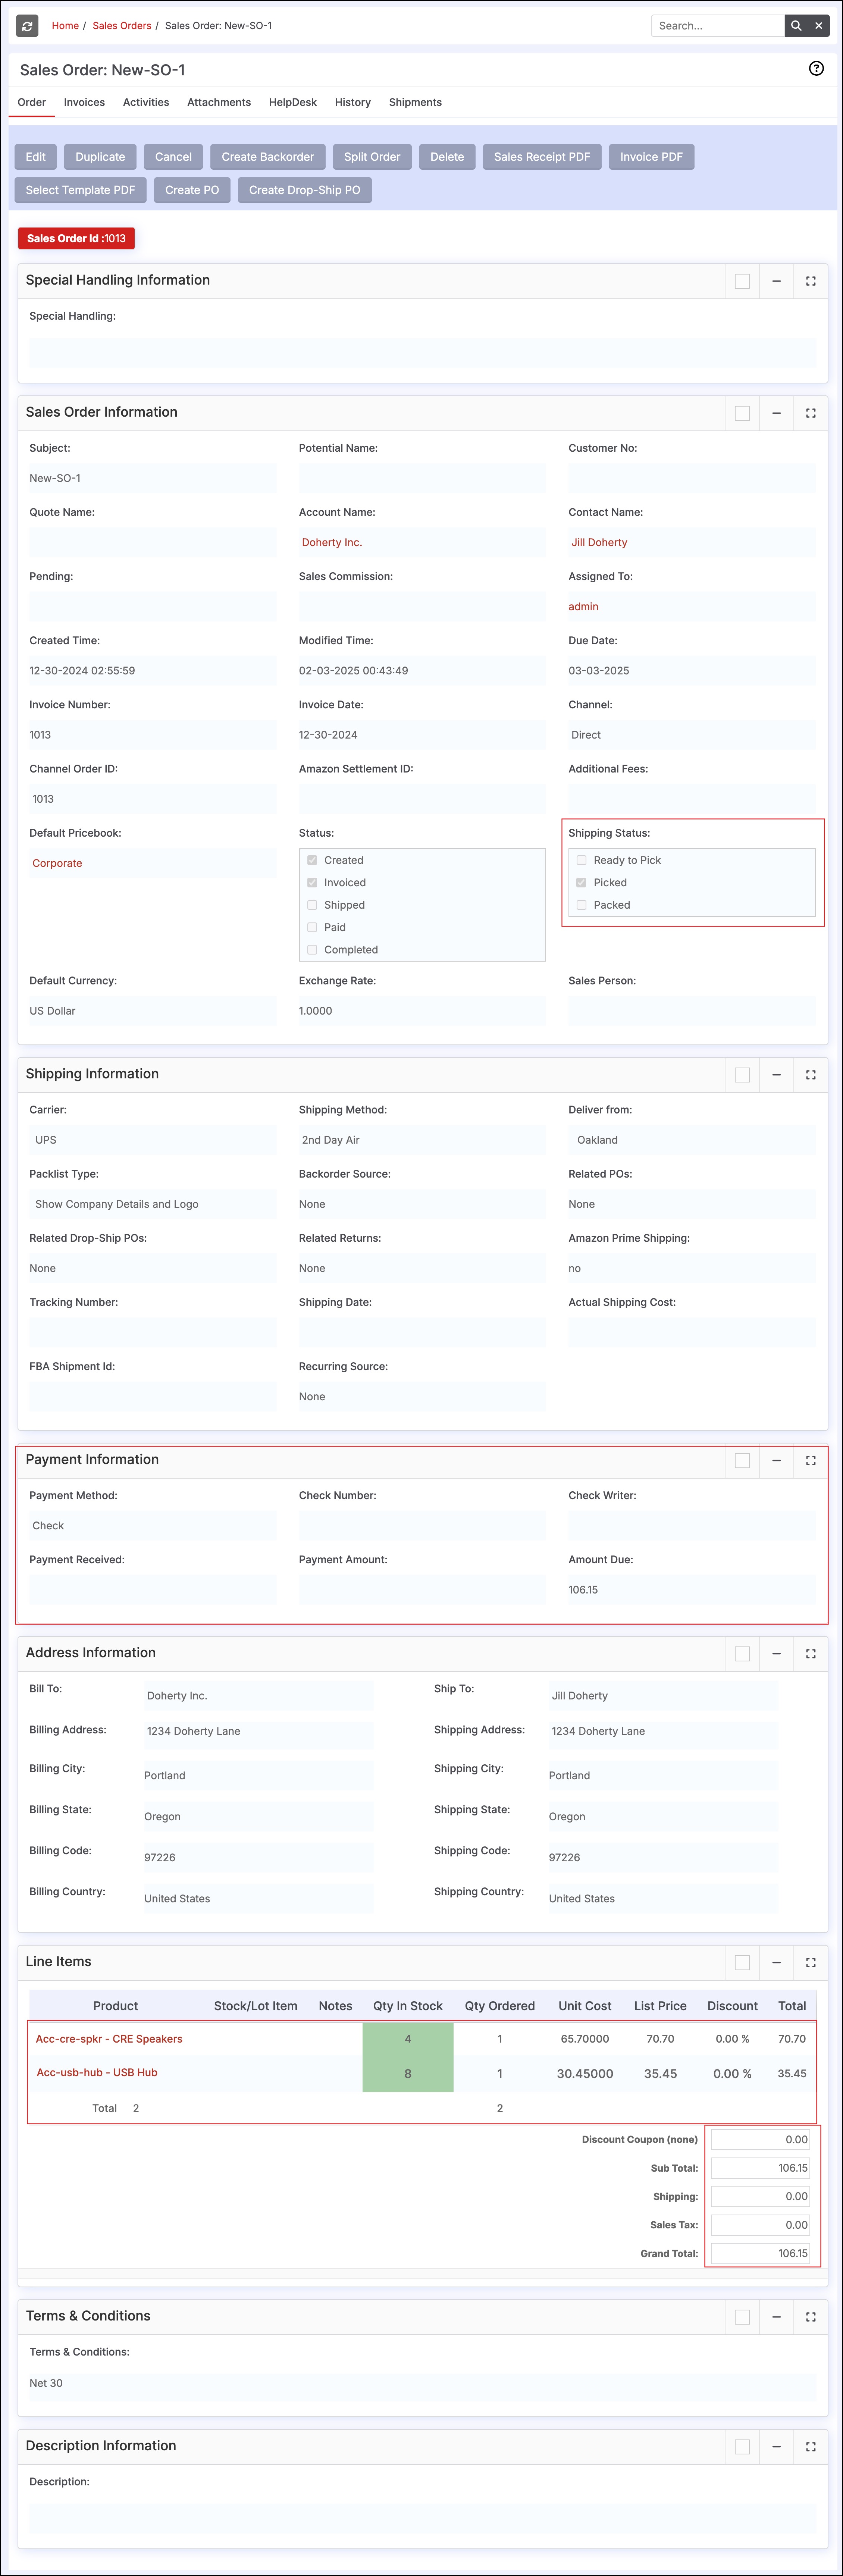Toggle the Shipped status checkbox
843x2576 pixels.
[312, 905]
